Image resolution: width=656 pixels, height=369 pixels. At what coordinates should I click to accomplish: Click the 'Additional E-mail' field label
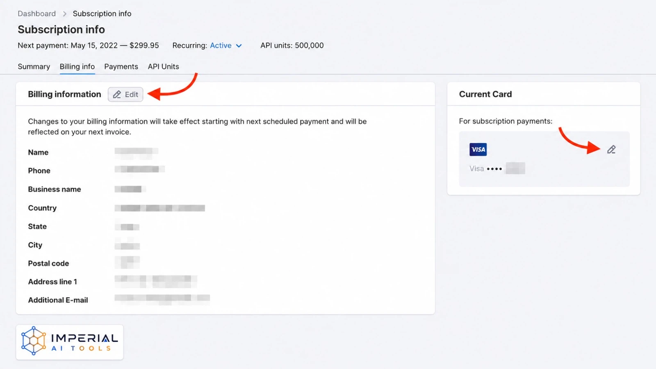[58, 301]
